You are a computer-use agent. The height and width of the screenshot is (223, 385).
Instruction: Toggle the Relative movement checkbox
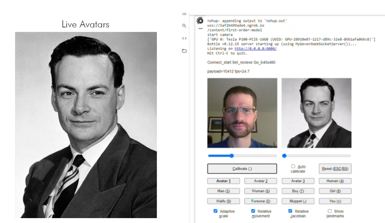[x=253, y=211]
